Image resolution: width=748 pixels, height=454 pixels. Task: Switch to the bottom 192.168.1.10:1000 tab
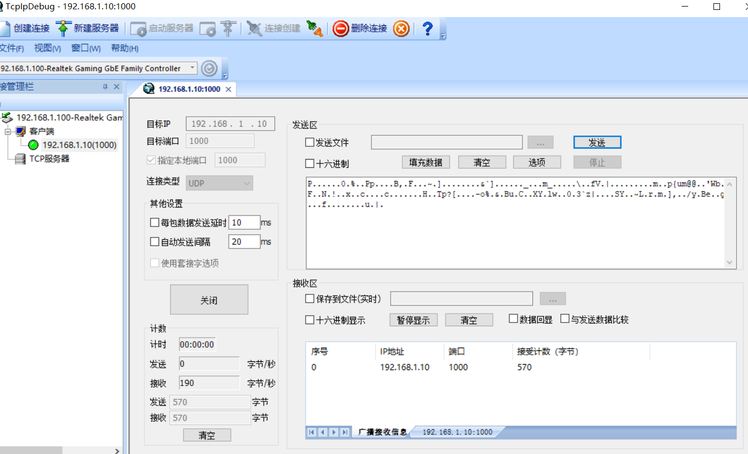pos(457,432)
